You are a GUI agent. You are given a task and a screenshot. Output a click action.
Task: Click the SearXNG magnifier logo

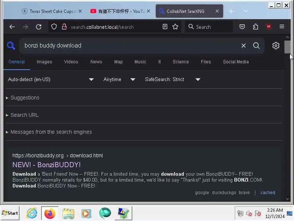tap(11, 45)
